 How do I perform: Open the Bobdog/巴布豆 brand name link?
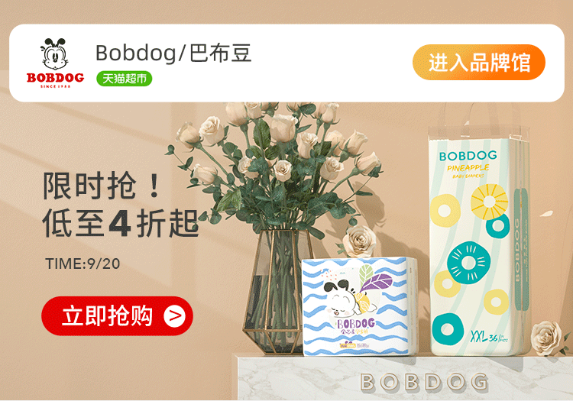coord(173,53)
